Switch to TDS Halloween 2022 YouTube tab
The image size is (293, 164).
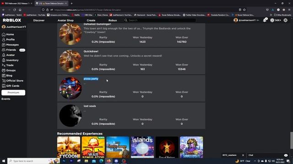click(17, 3)
